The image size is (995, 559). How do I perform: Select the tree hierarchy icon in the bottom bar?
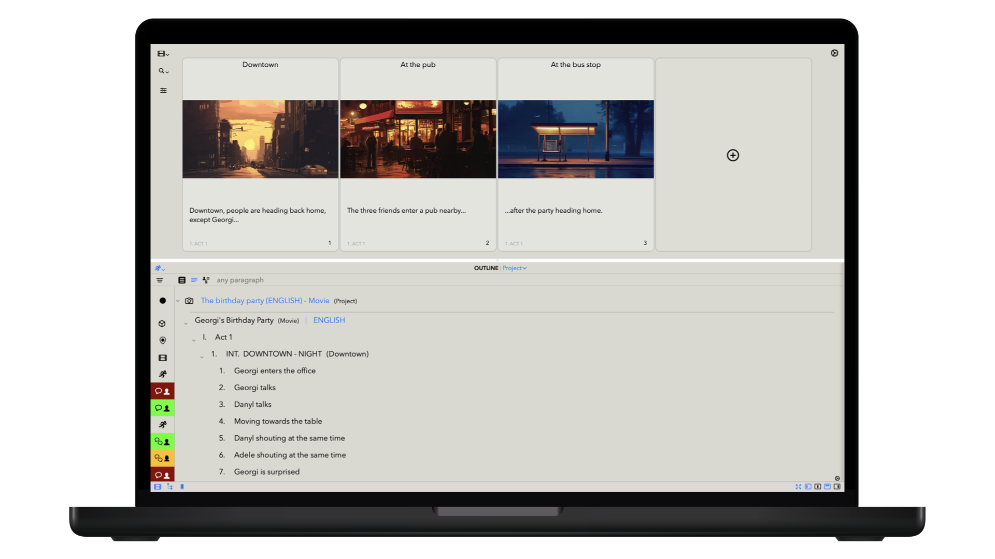click(x=170, y=487)
